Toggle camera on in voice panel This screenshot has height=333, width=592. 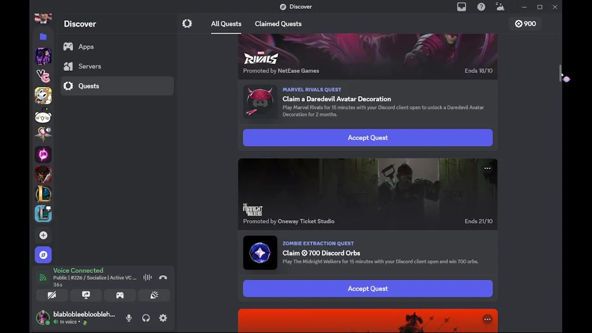tap(52, 295)
